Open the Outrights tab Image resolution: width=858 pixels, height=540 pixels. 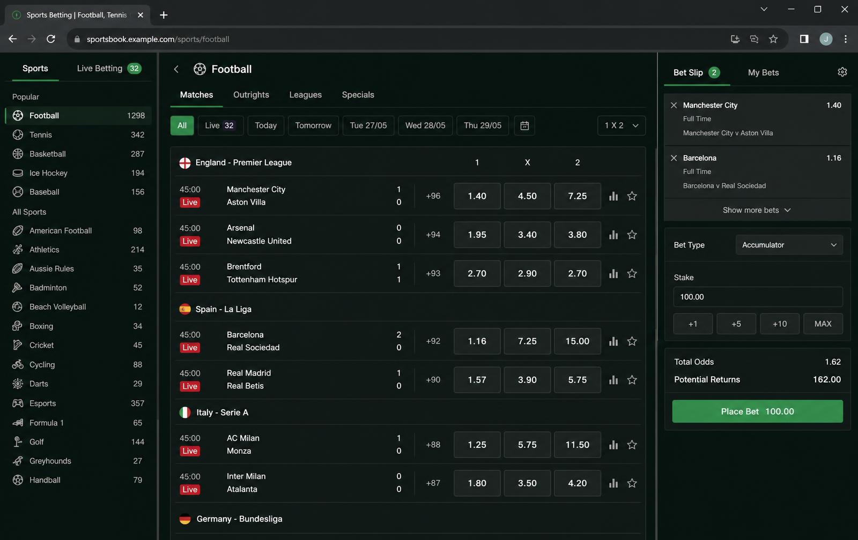pos(251,95)
